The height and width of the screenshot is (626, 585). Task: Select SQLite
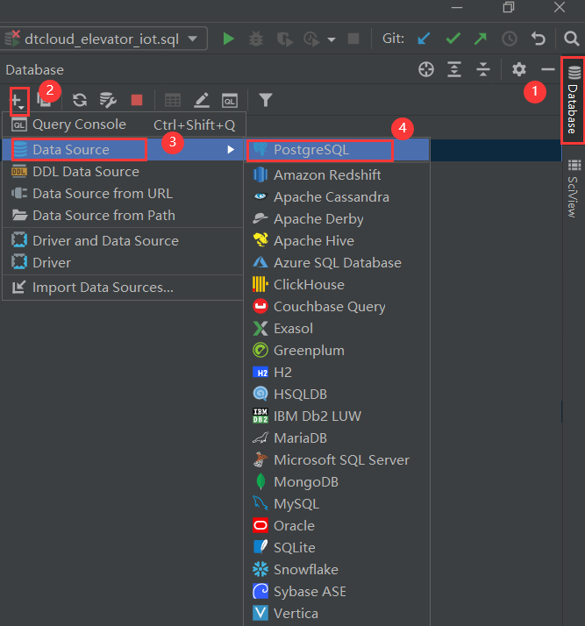pyautogui.click(x=337, y=548)
